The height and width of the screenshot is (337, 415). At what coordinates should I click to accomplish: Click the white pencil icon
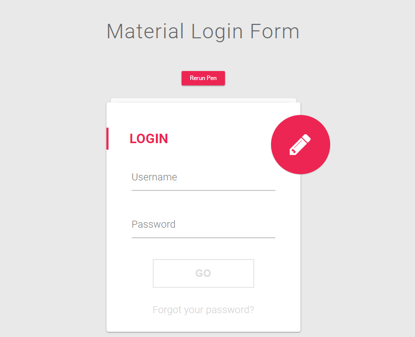click(300, 145)
